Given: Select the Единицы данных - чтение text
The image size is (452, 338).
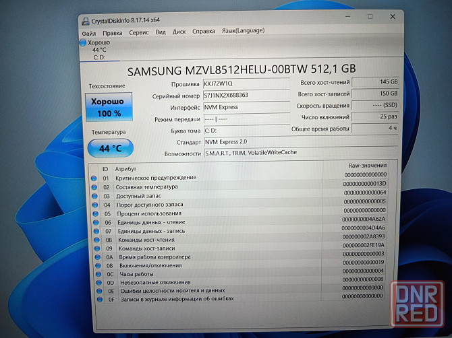Looking at the screenshot, I should click(x=151, y=222).
